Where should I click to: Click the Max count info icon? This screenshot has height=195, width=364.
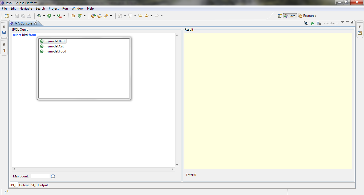pyautogui.click(x=53, y=176)
